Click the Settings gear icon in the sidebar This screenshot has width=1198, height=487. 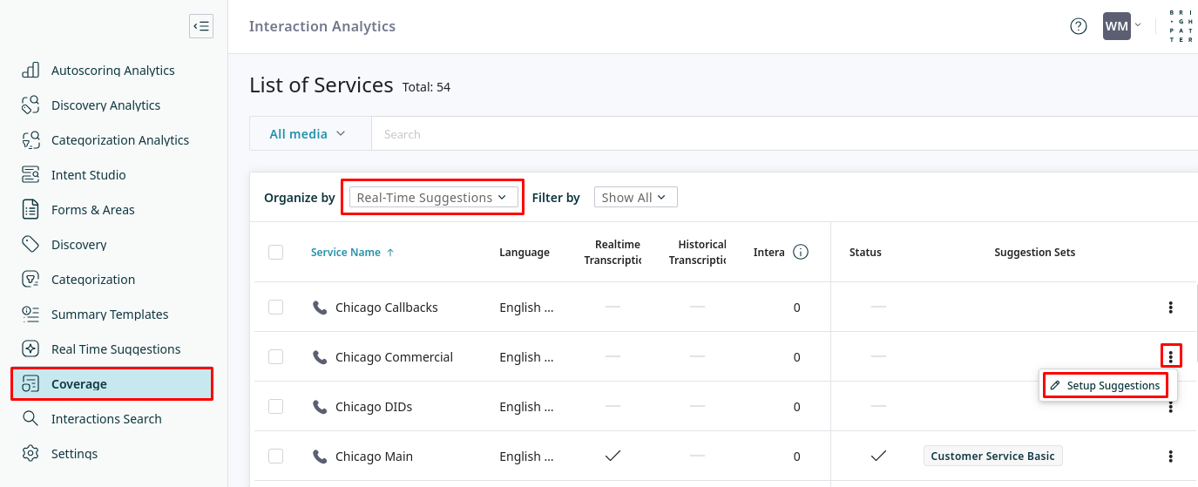pos(30,454)
